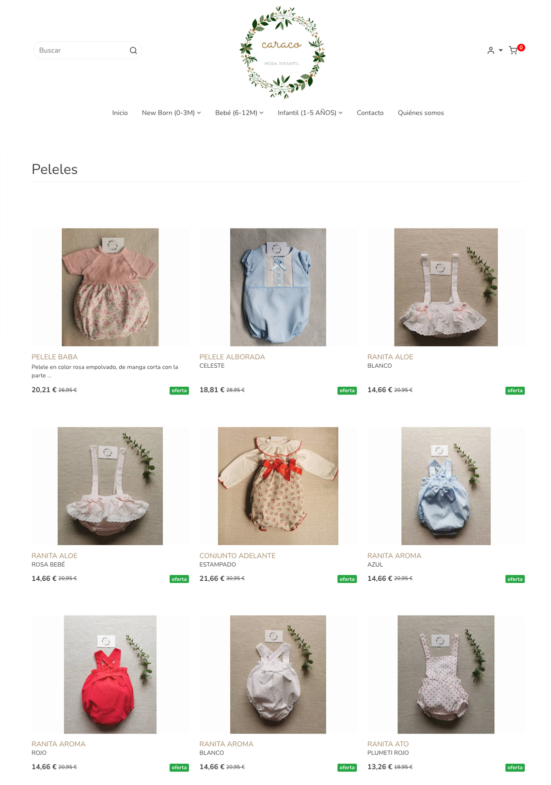This screenshot has width=551, height=785.
Task: Click the search magnifier icon
Action: [133, 50]
